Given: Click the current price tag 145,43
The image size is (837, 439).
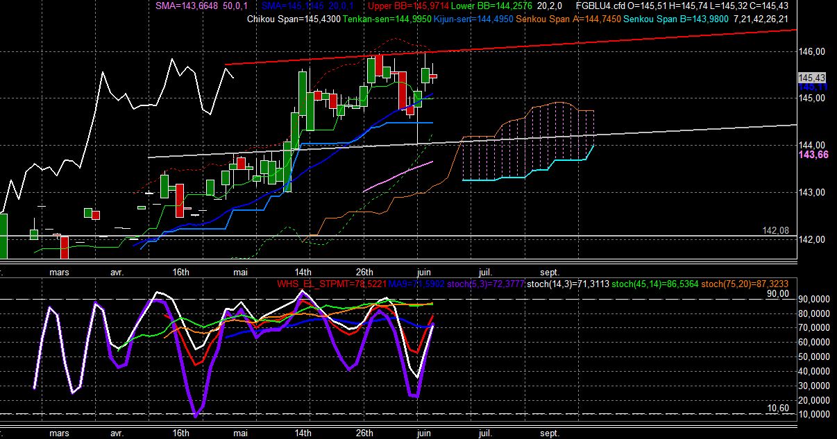Looking at the screenshot, I should 811,78.
